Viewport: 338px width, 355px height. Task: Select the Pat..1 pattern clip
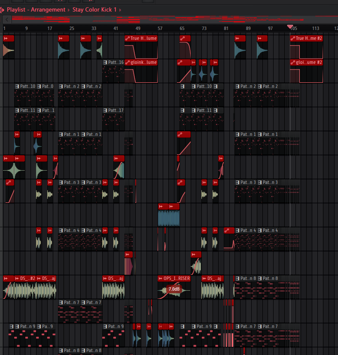coord(46,119)
